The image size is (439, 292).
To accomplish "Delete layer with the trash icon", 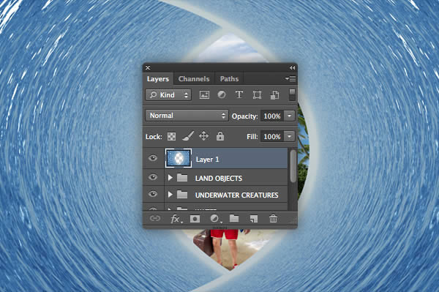I will [273, 218].
